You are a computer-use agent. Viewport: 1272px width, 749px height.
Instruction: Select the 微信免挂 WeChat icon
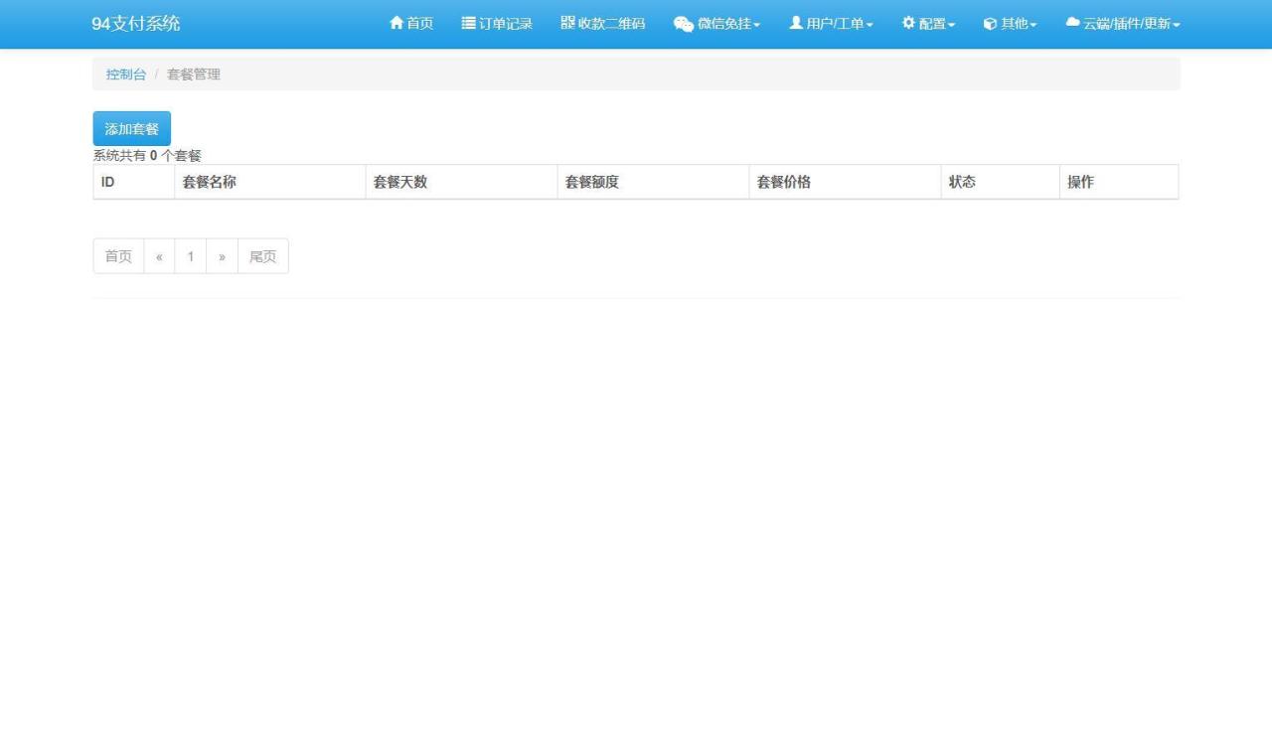pyautogui.click(x=683, y=24)
